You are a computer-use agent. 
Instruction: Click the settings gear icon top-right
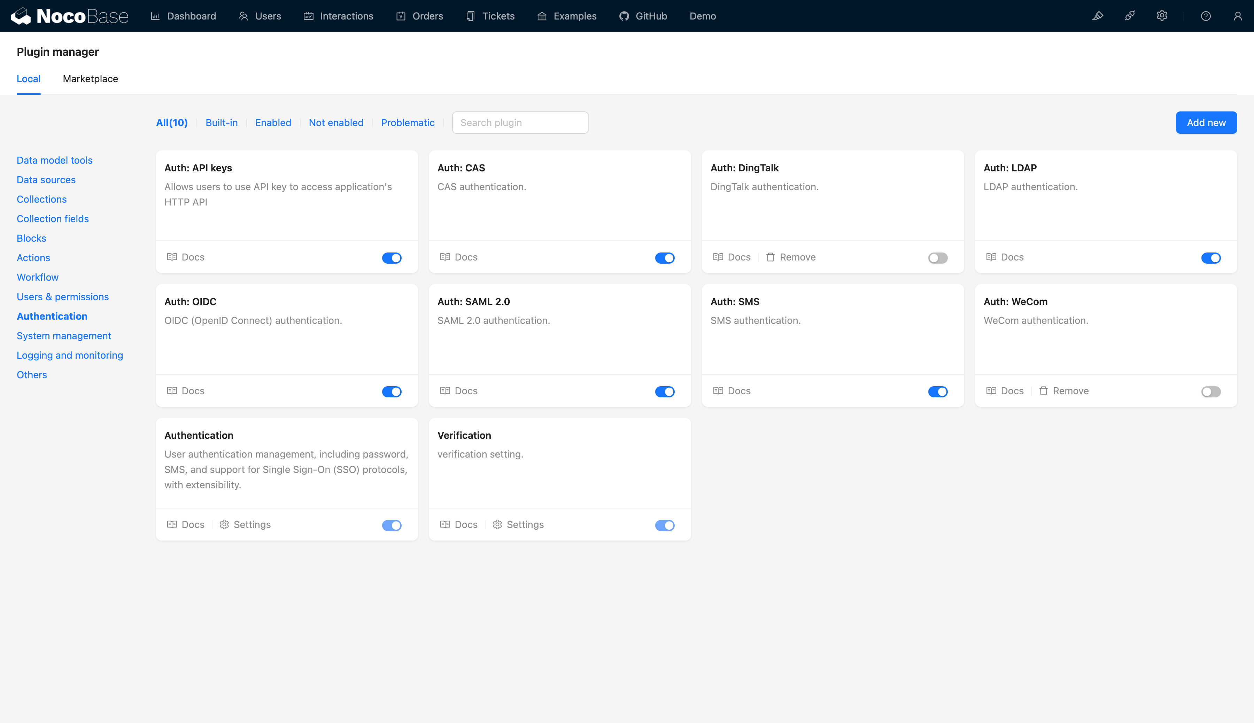point(1162,15)
